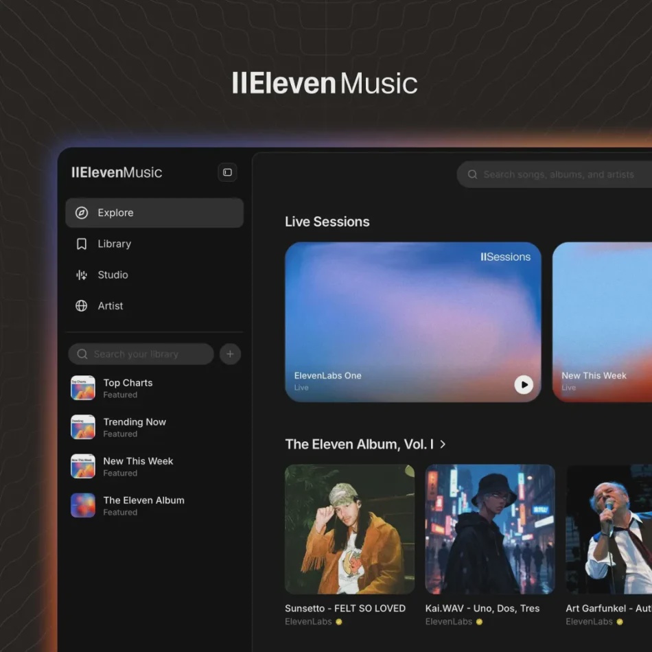The height and width of the screenshot is (652, 652).
Task: Select The Eleven Album title in sidebar
Action: [x=143, y=500]
